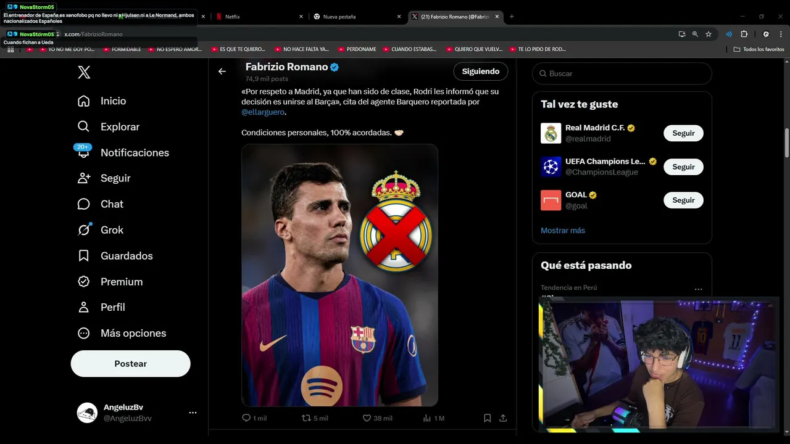Open the Premium page
Image resolution: width=790 pixels, height=444 pixels.
110,282
